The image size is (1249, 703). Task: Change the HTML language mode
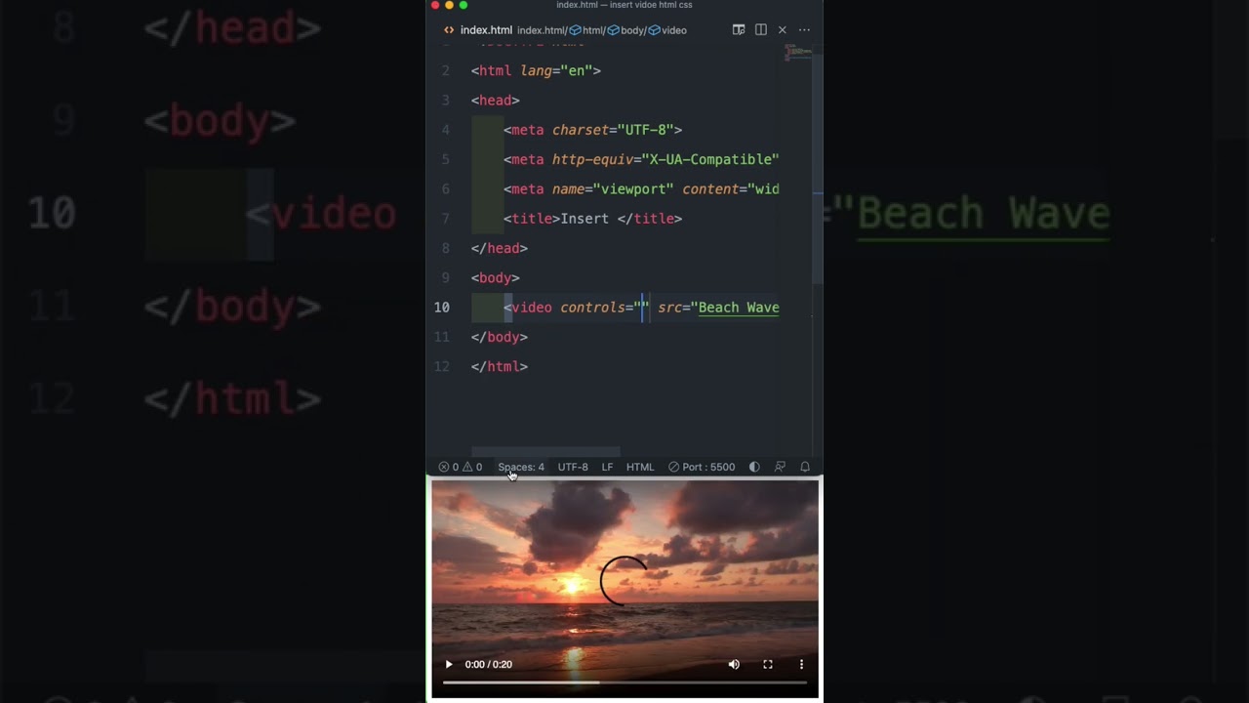(640, 467)
